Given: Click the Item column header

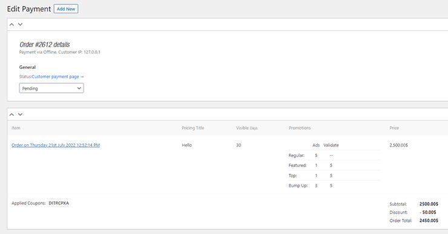Looking at the screenshot, I should pyautogui.click(x=16, y=128).
